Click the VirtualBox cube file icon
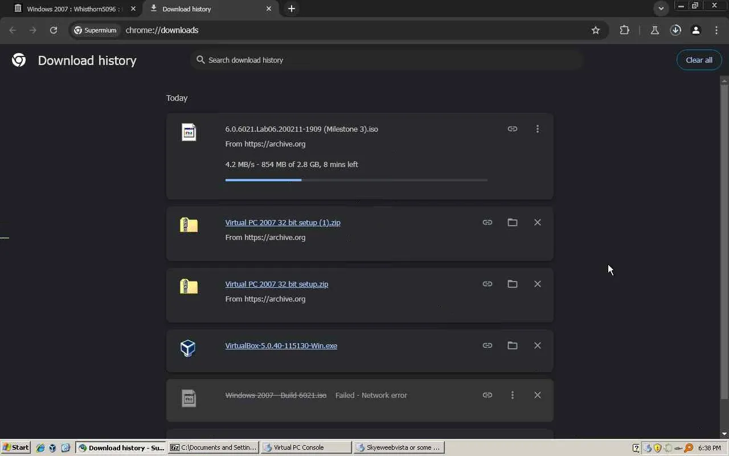Viewport: 729px width, 456px height. (188, 348)
